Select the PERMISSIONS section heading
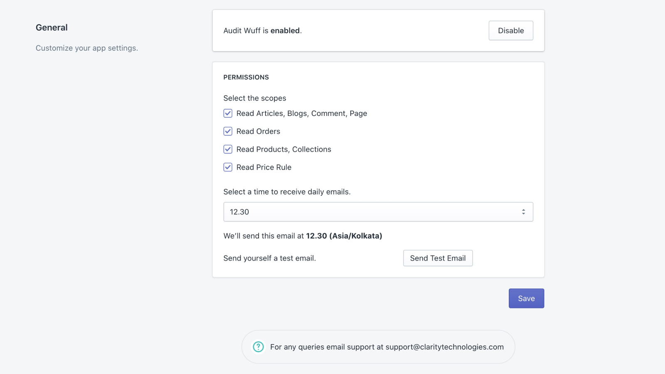665x374 pixels. (246, 77)
